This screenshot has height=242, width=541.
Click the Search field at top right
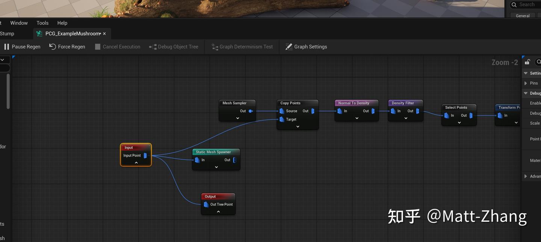[x=525, y=5]
